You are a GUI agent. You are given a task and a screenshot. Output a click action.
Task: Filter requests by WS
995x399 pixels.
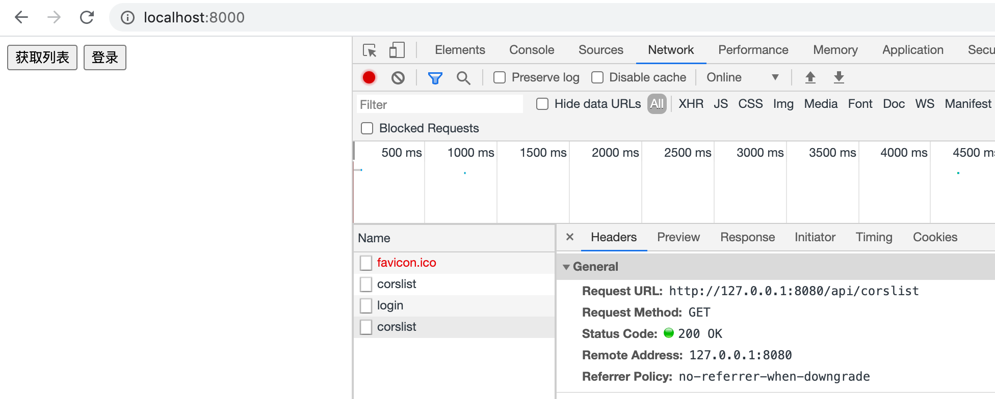[x=925, y=104]
